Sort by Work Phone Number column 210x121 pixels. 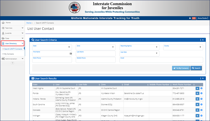[x=184, y=84]
